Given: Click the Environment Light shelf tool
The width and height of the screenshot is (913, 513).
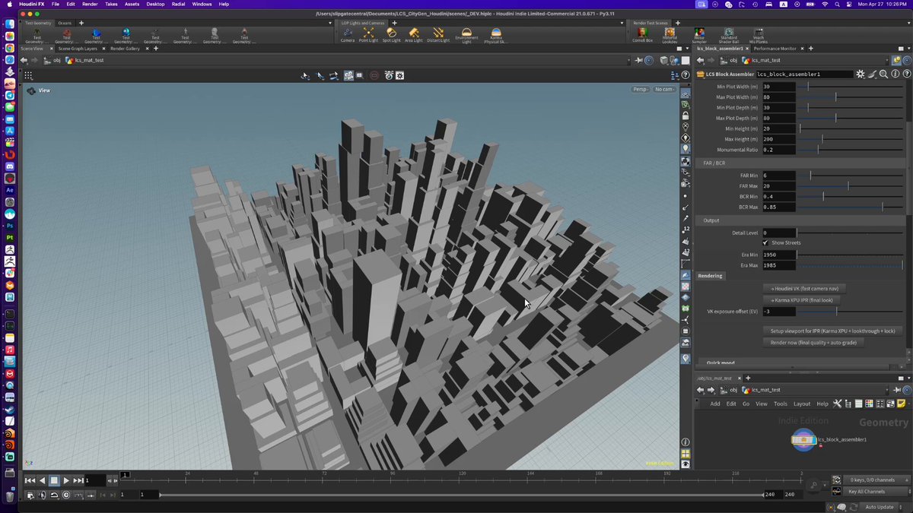Looking at the screenshot, I should 466,35.
